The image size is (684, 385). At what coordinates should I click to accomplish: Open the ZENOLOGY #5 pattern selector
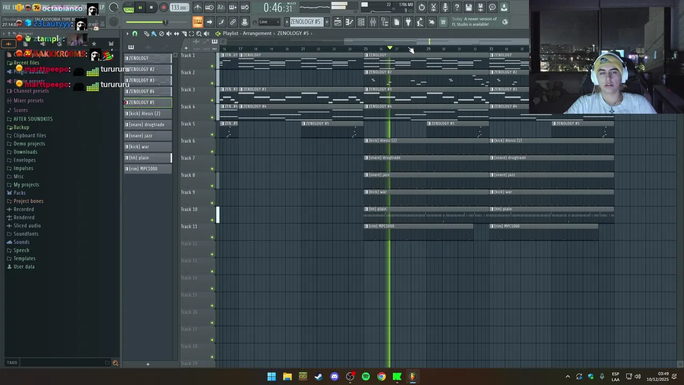pos(306,22)
